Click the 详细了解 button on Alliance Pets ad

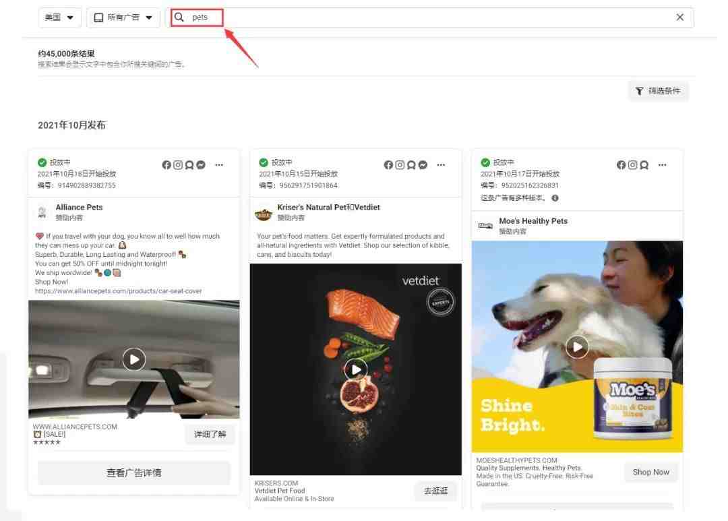(210, 434)
